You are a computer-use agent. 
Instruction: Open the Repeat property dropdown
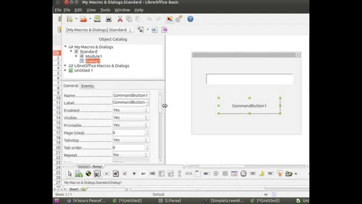(131, 155)
